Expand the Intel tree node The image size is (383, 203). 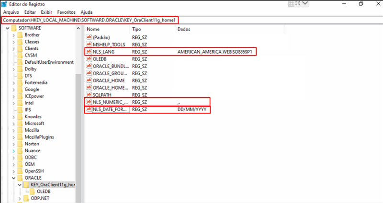tap(14, 103)
